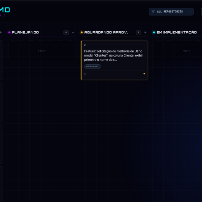Click the yellow status dot on the card
The height and width of the screenshot is (202, 202).
(x=144, y=74)
